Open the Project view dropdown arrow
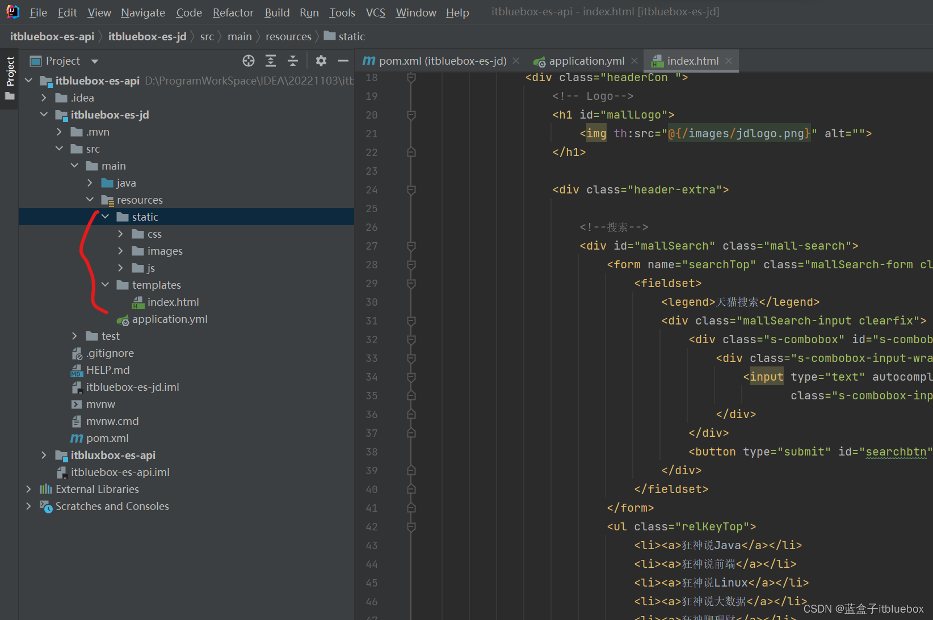 tap(95, 61)
